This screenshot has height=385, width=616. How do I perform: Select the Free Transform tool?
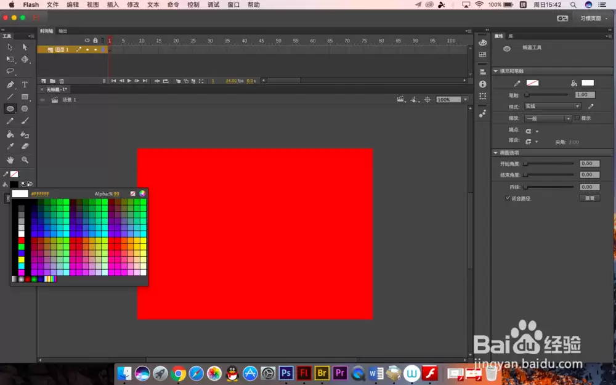tap(10, 59)
